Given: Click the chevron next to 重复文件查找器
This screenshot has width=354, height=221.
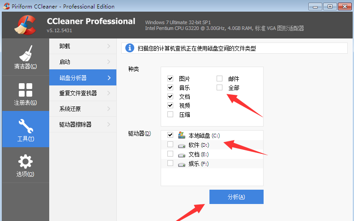Looking at the screenshot, I should 109,93.
